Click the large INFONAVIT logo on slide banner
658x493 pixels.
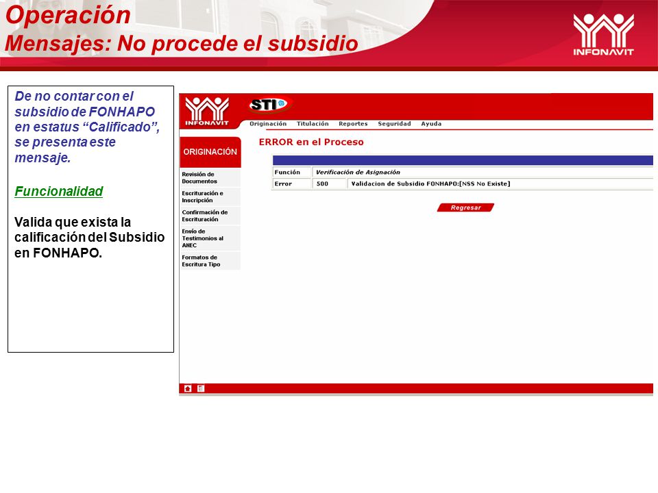(x=603, y=34)
